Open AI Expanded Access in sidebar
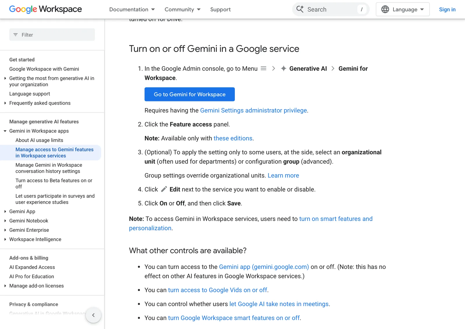Viewport: 465px width, 329px height. tap(32, 267)
